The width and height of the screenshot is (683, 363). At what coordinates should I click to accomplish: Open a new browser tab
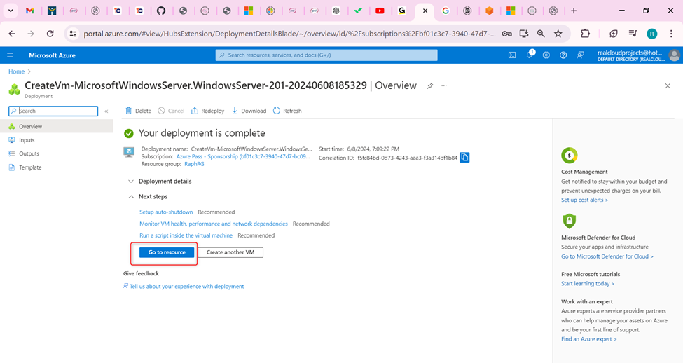pos(574,11)
